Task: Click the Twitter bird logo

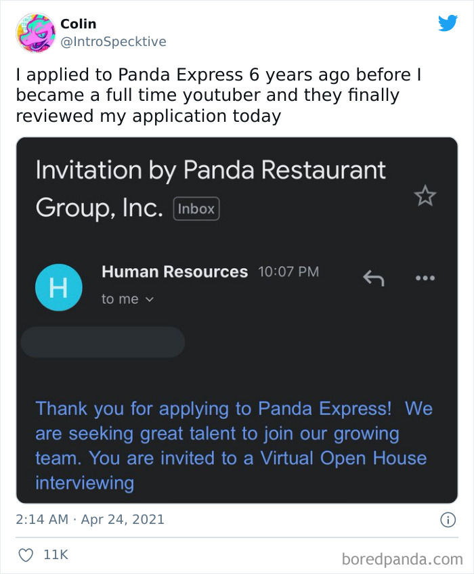Action: [448, 22]
